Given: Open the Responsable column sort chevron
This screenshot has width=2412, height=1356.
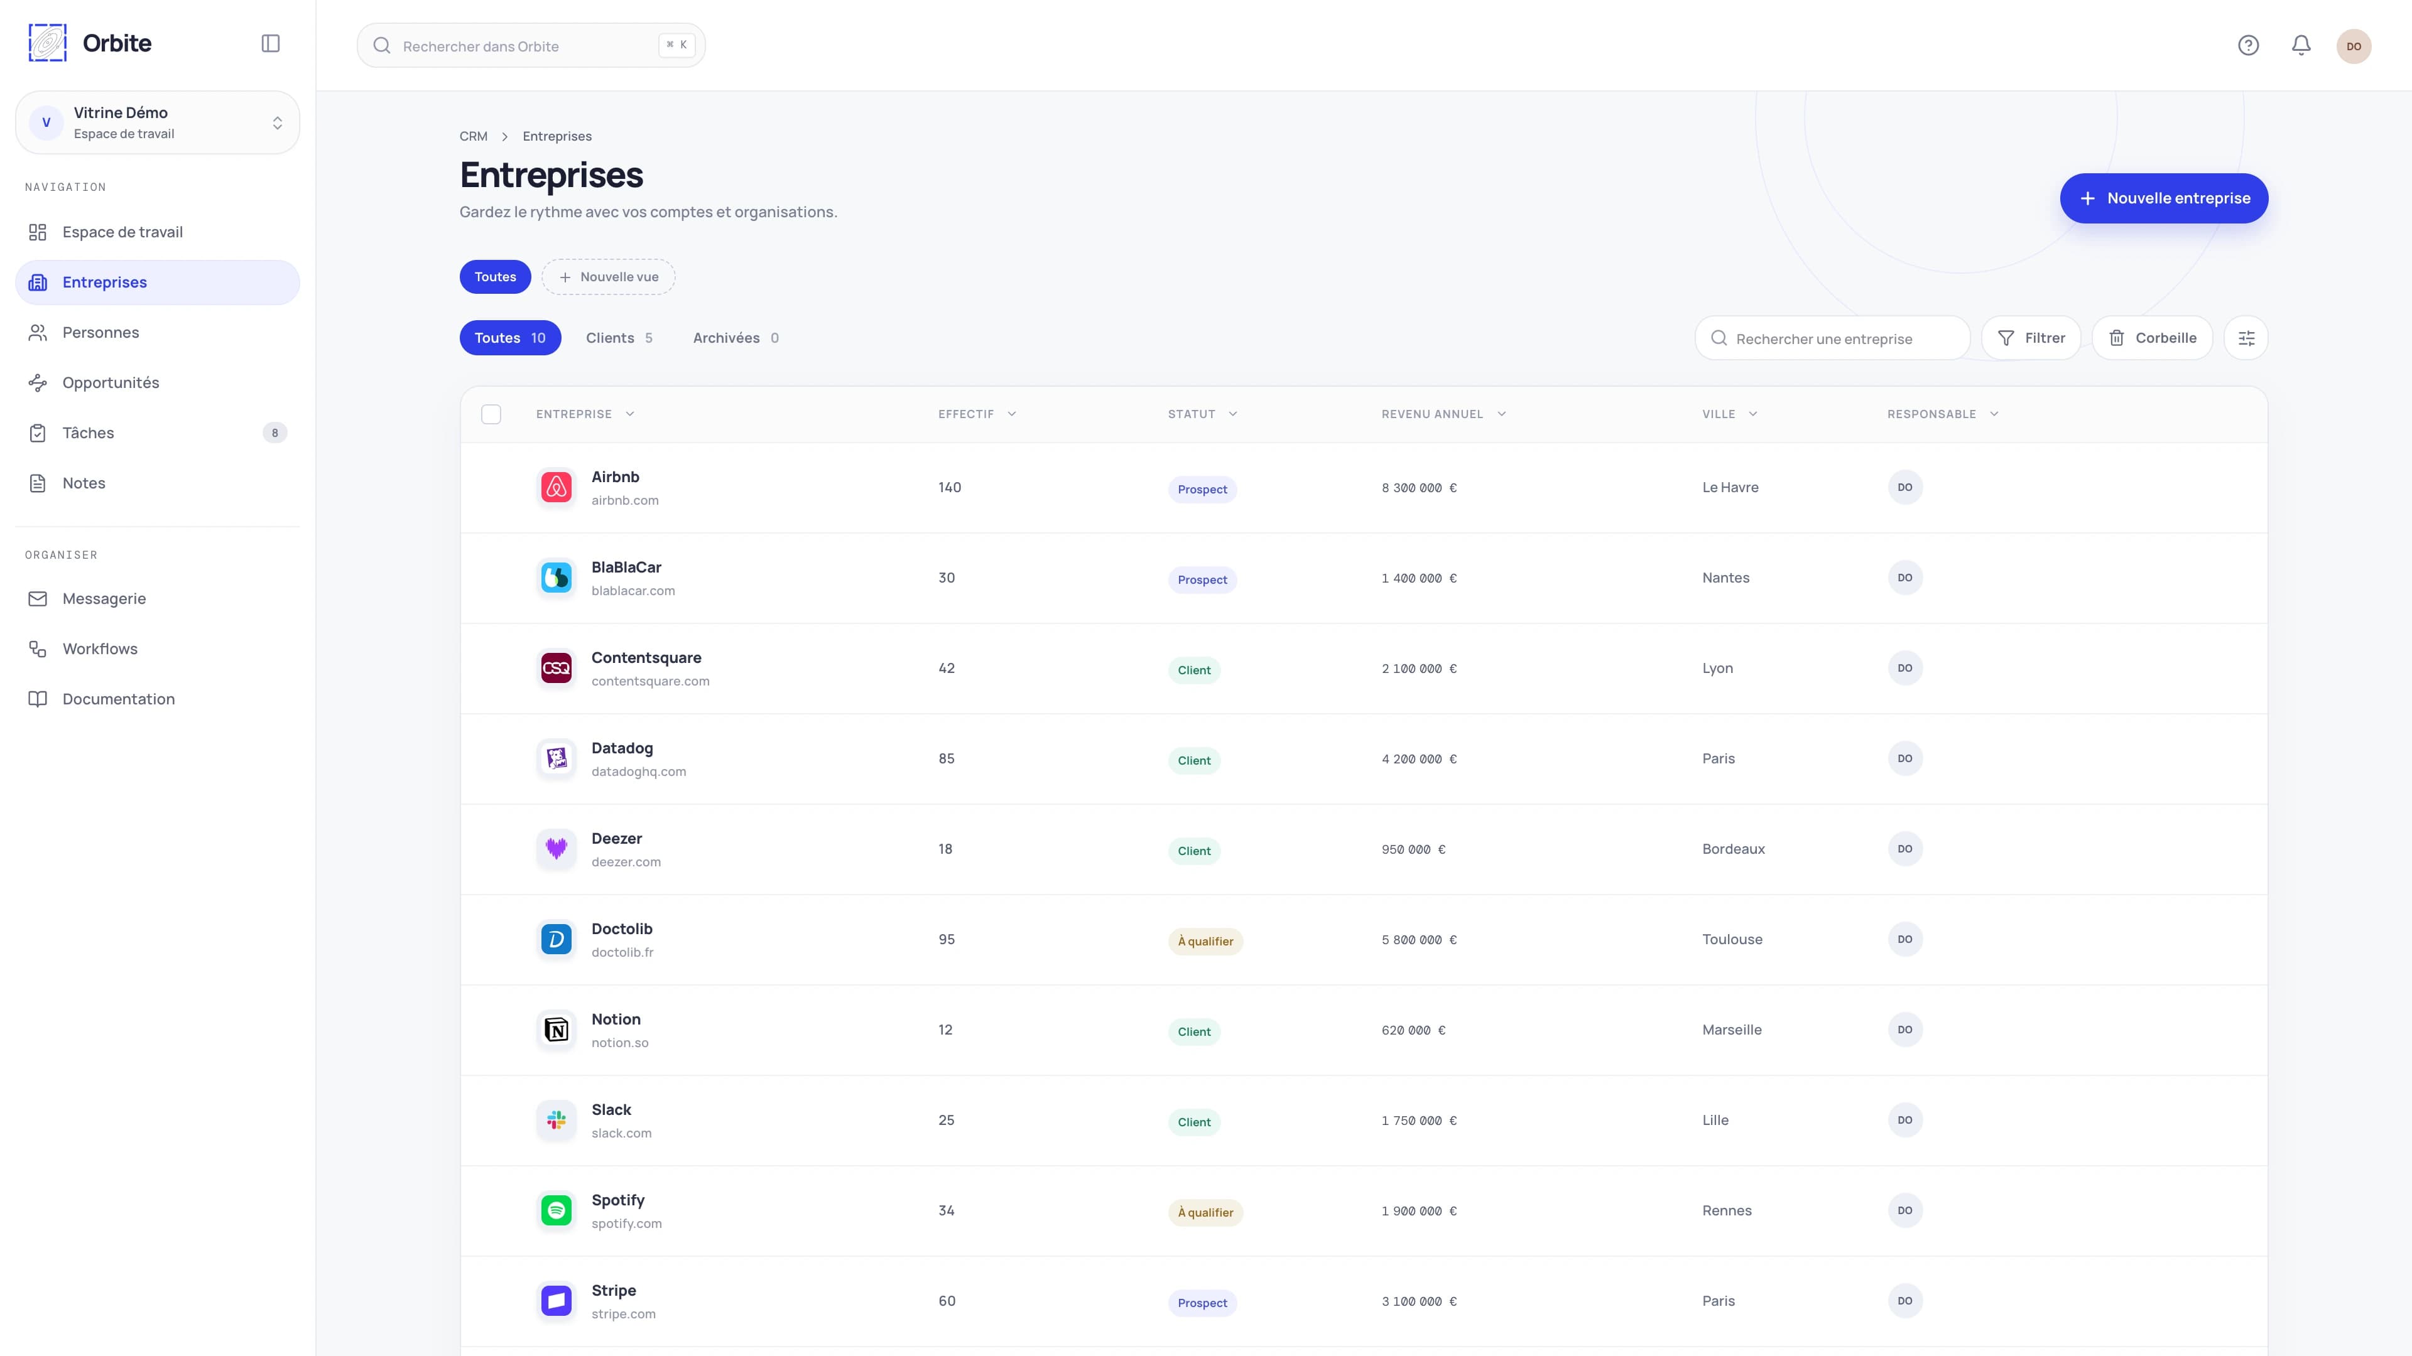Looking at the screenshot, I should click(x=1994, y=414).
